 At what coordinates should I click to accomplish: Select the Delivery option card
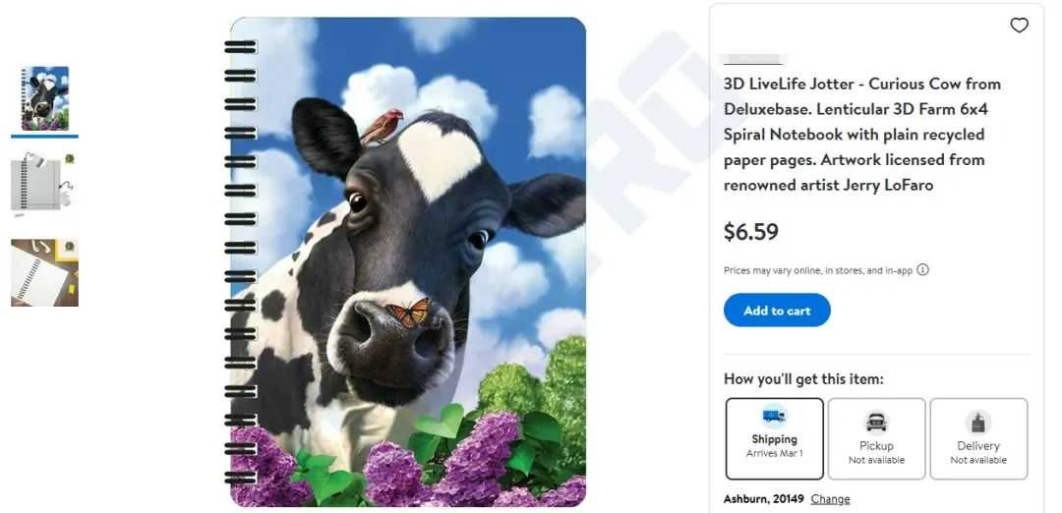[x=978, y=438]
